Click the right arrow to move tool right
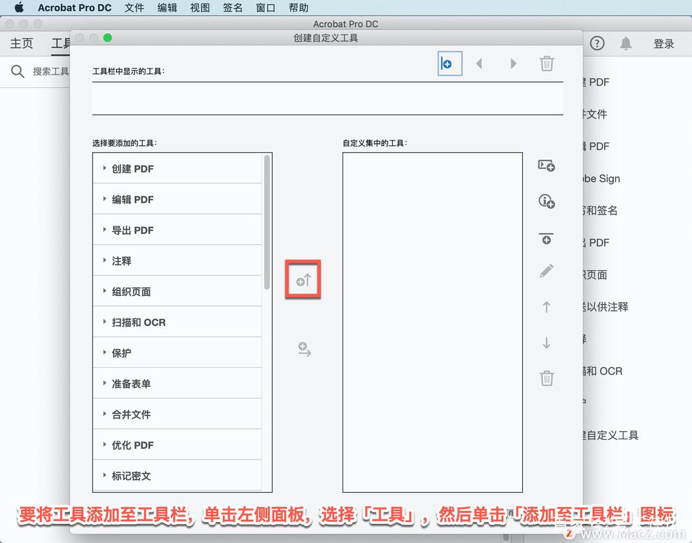The width and height of the screenshot is (692, 543). (x=515, y=63)
